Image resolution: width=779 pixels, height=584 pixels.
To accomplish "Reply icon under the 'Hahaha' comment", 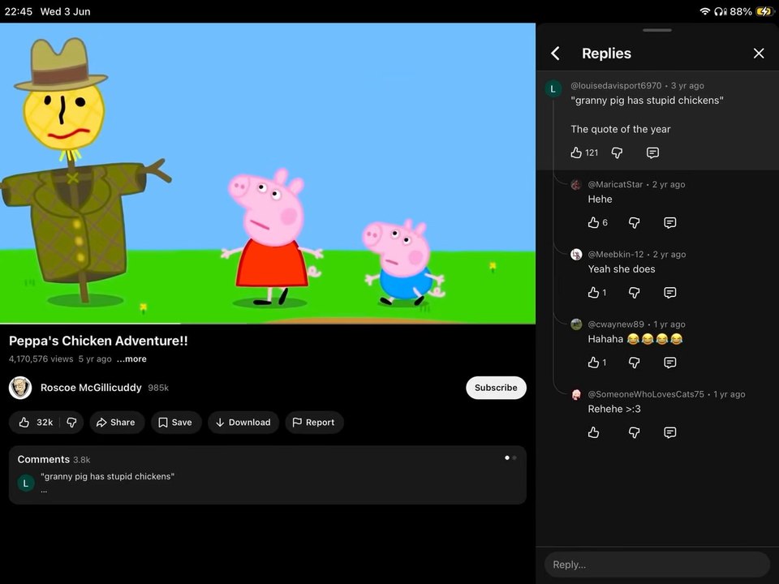I will pos(669,363).
